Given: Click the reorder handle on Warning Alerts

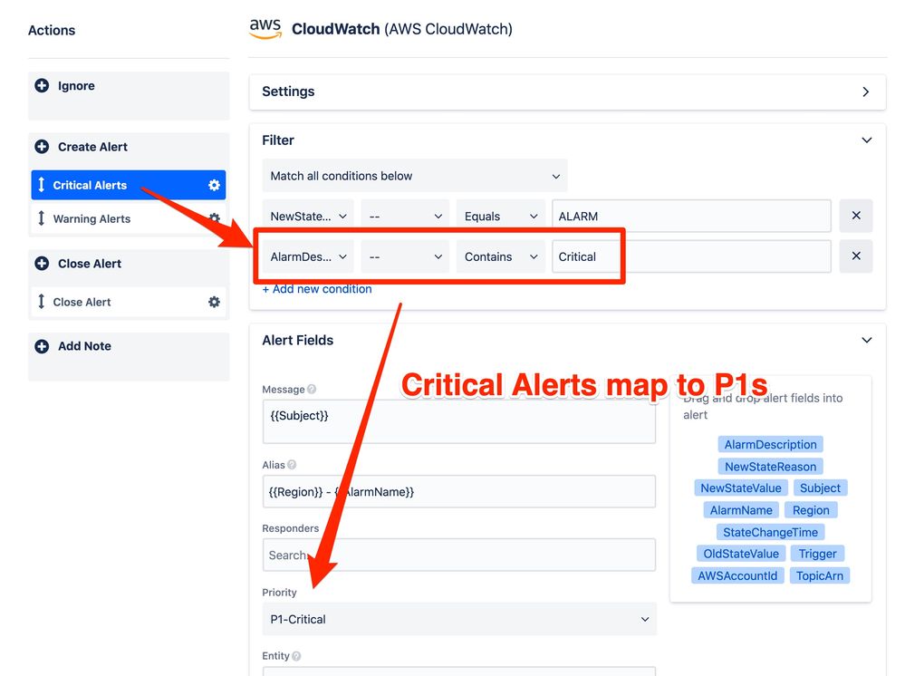Looking at the screenshot, I should point(41,218).
